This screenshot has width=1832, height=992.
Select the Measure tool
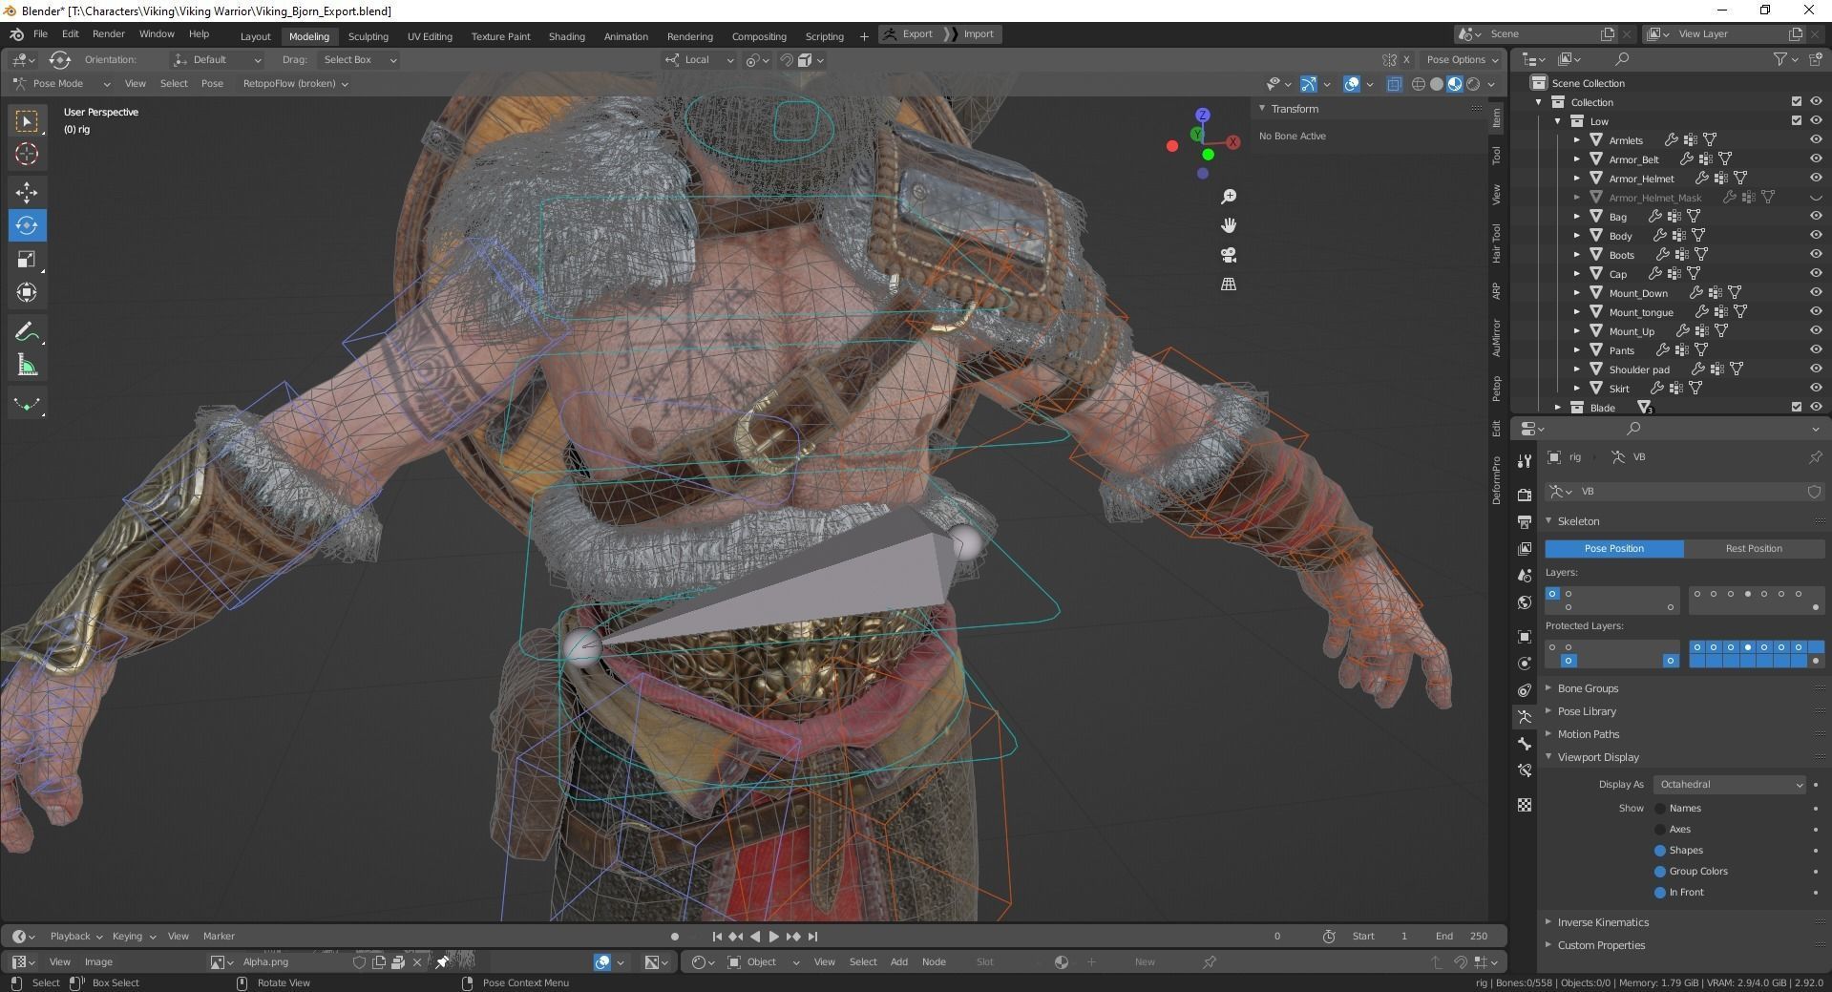tap(27, 365)
